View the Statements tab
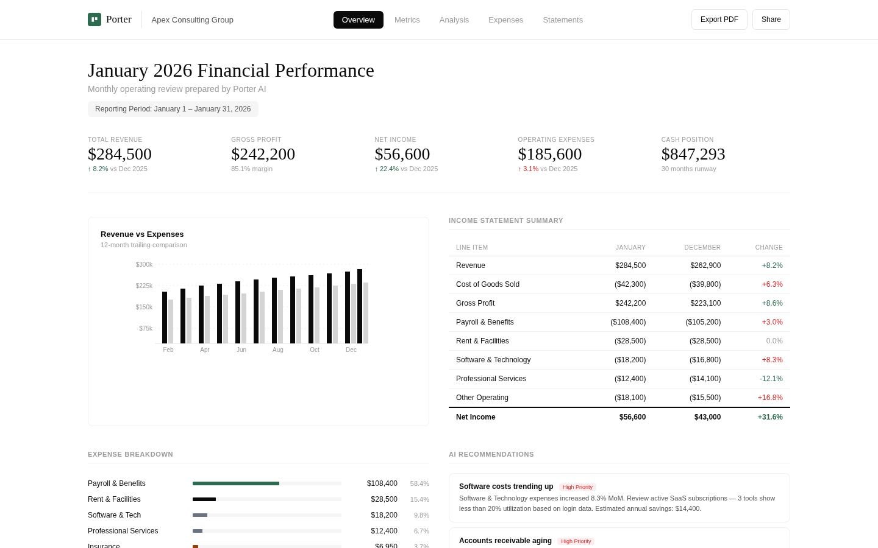Viewport: 878px width, 548px height. tap(562, 19)
